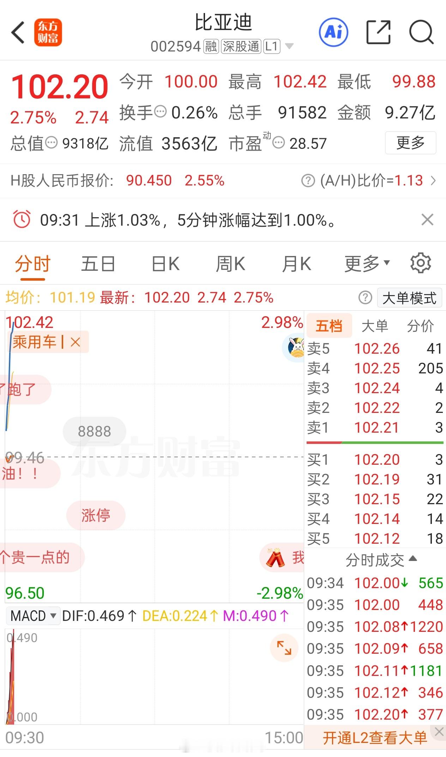Select the 五档 order book tab

coord(329,326)
